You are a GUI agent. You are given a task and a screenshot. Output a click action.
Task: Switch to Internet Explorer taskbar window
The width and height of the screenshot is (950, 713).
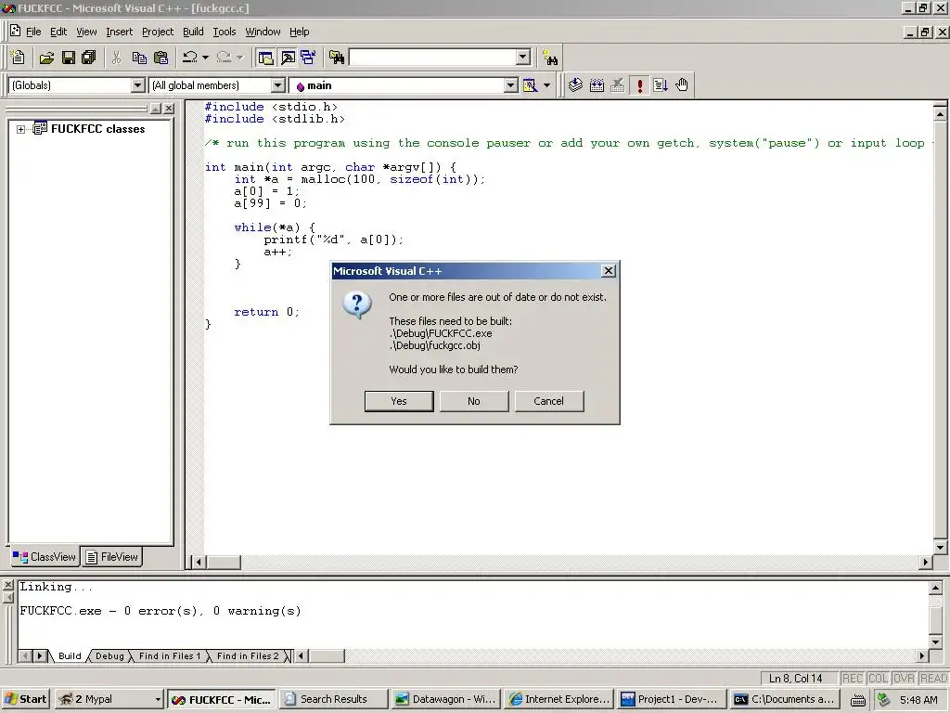558,699
